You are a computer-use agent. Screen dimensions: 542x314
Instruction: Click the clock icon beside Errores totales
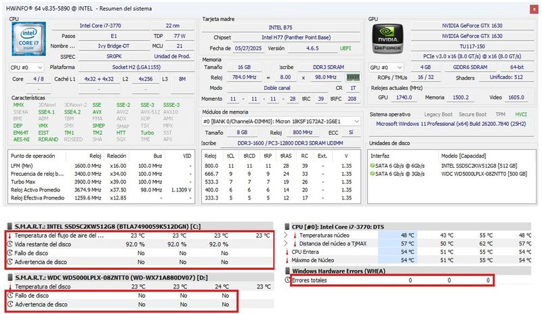click(x=287, y=280)
